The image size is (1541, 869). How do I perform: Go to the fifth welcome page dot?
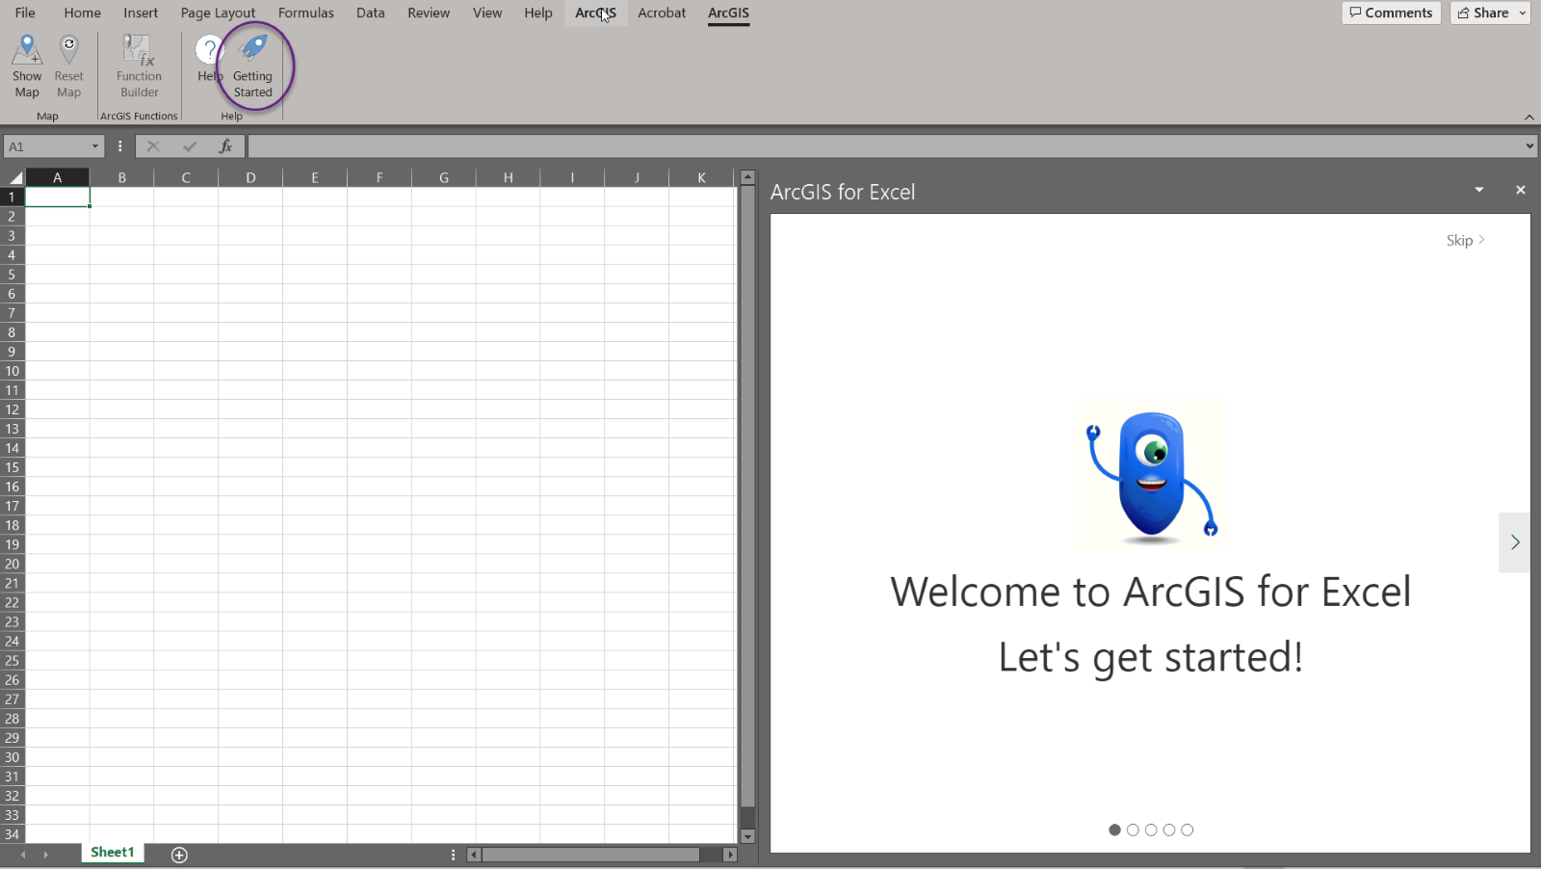point(1188,829)
